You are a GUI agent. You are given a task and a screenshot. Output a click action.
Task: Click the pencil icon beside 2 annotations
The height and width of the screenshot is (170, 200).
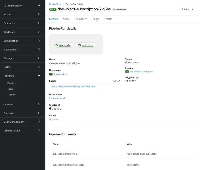[x=64, y=98]
